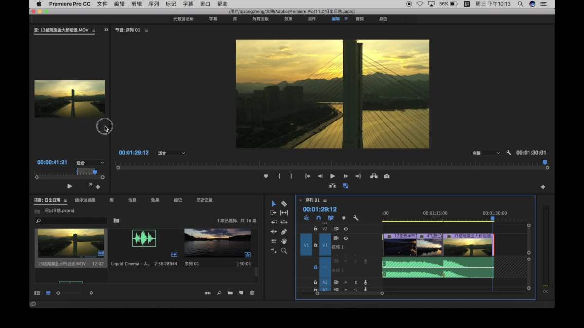Open playback resolution dropdown 完整
This screenshot has width=584, height=328.
[x=486, y=153]
